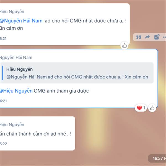This screenshot has height=166, width=166.
Task: Select the 'CMG anh tham gia được' text
Action: 61,91
